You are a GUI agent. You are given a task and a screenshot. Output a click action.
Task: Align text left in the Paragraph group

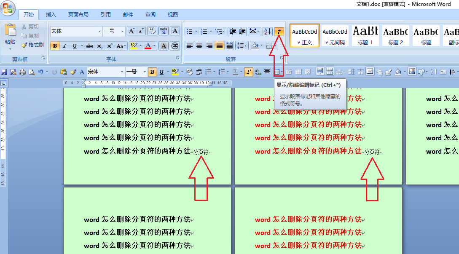[190, 45]
